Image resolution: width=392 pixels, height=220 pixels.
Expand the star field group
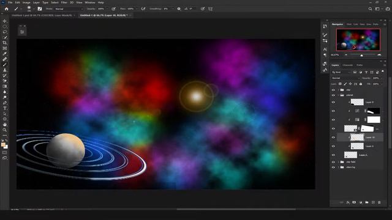[339, 162]
